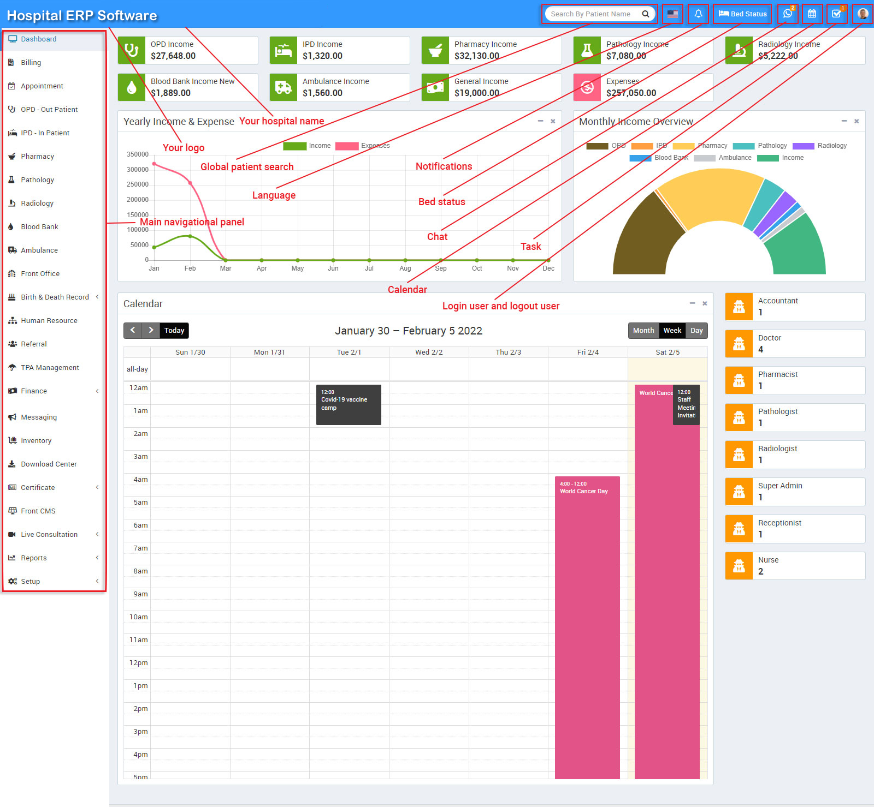Expand the Finance menu section
The width and height of the screenshot is (874, 807).
[34, 391]
